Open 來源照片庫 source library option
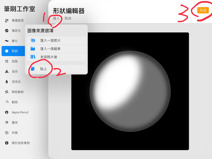Image resolution: width=212 pixels, height=159 pixels. tap(56, 57)
